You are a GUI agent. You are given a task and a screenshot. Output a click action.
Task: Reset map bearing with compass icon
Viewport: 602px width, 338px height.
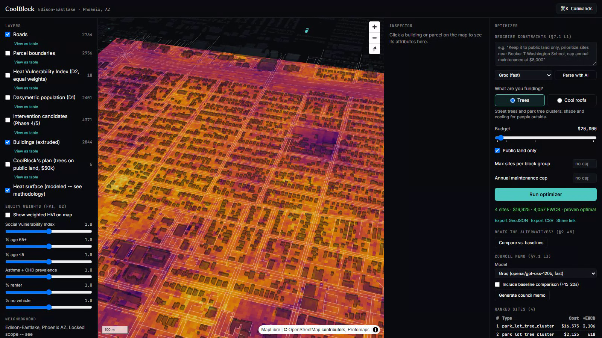point(374,49)
